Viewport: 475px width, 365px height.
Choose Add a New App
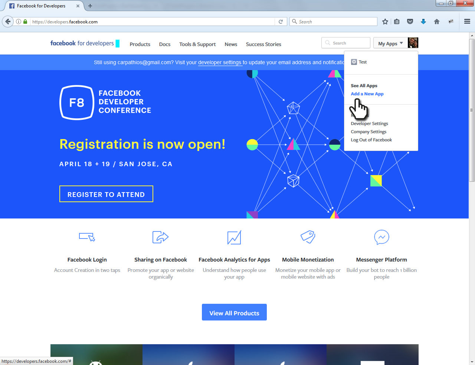pos(367,94)
